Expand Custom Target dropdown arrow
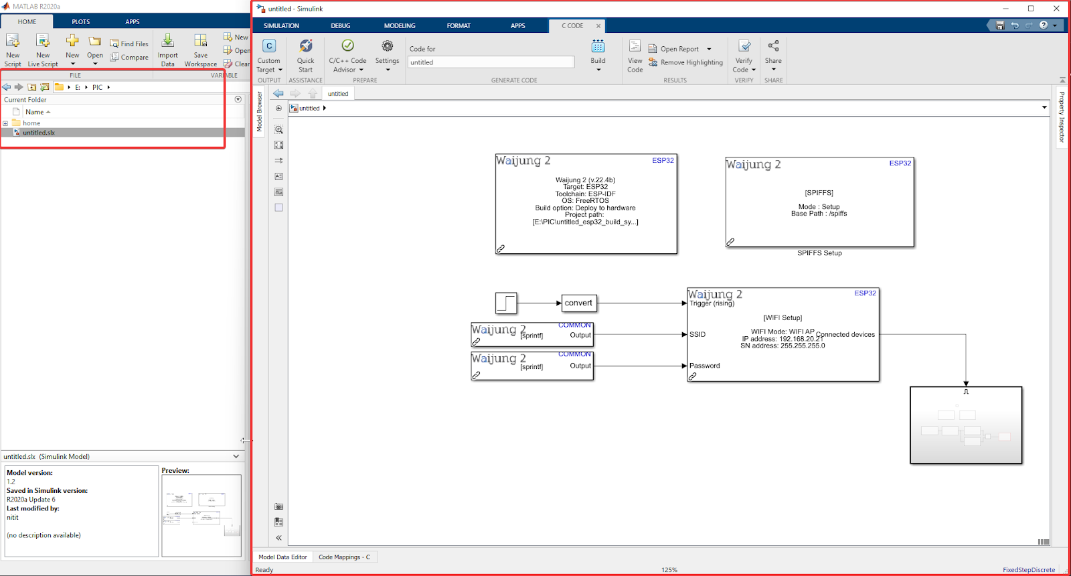 280,70
